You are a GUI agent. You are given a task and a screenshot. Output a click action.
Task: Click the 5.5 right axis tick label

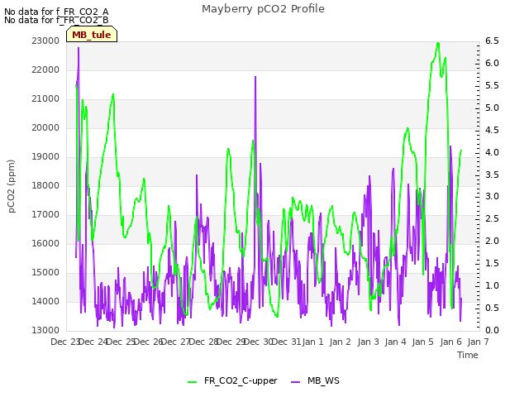coord(492,85)
